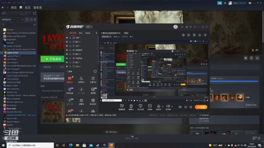Viewport: 264px width, 148px height.
Task: Click the orange 关闭直播 button
Action: [201, 107]
